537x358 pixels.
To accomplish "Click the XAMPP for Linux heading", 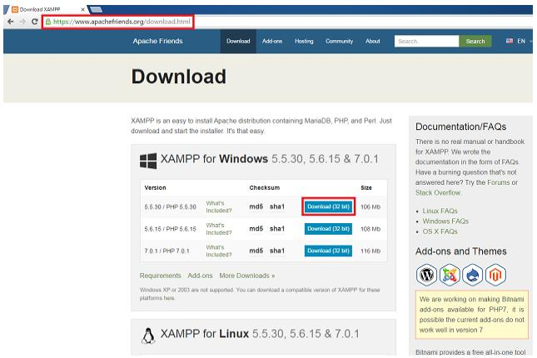I will pos(260,334).
